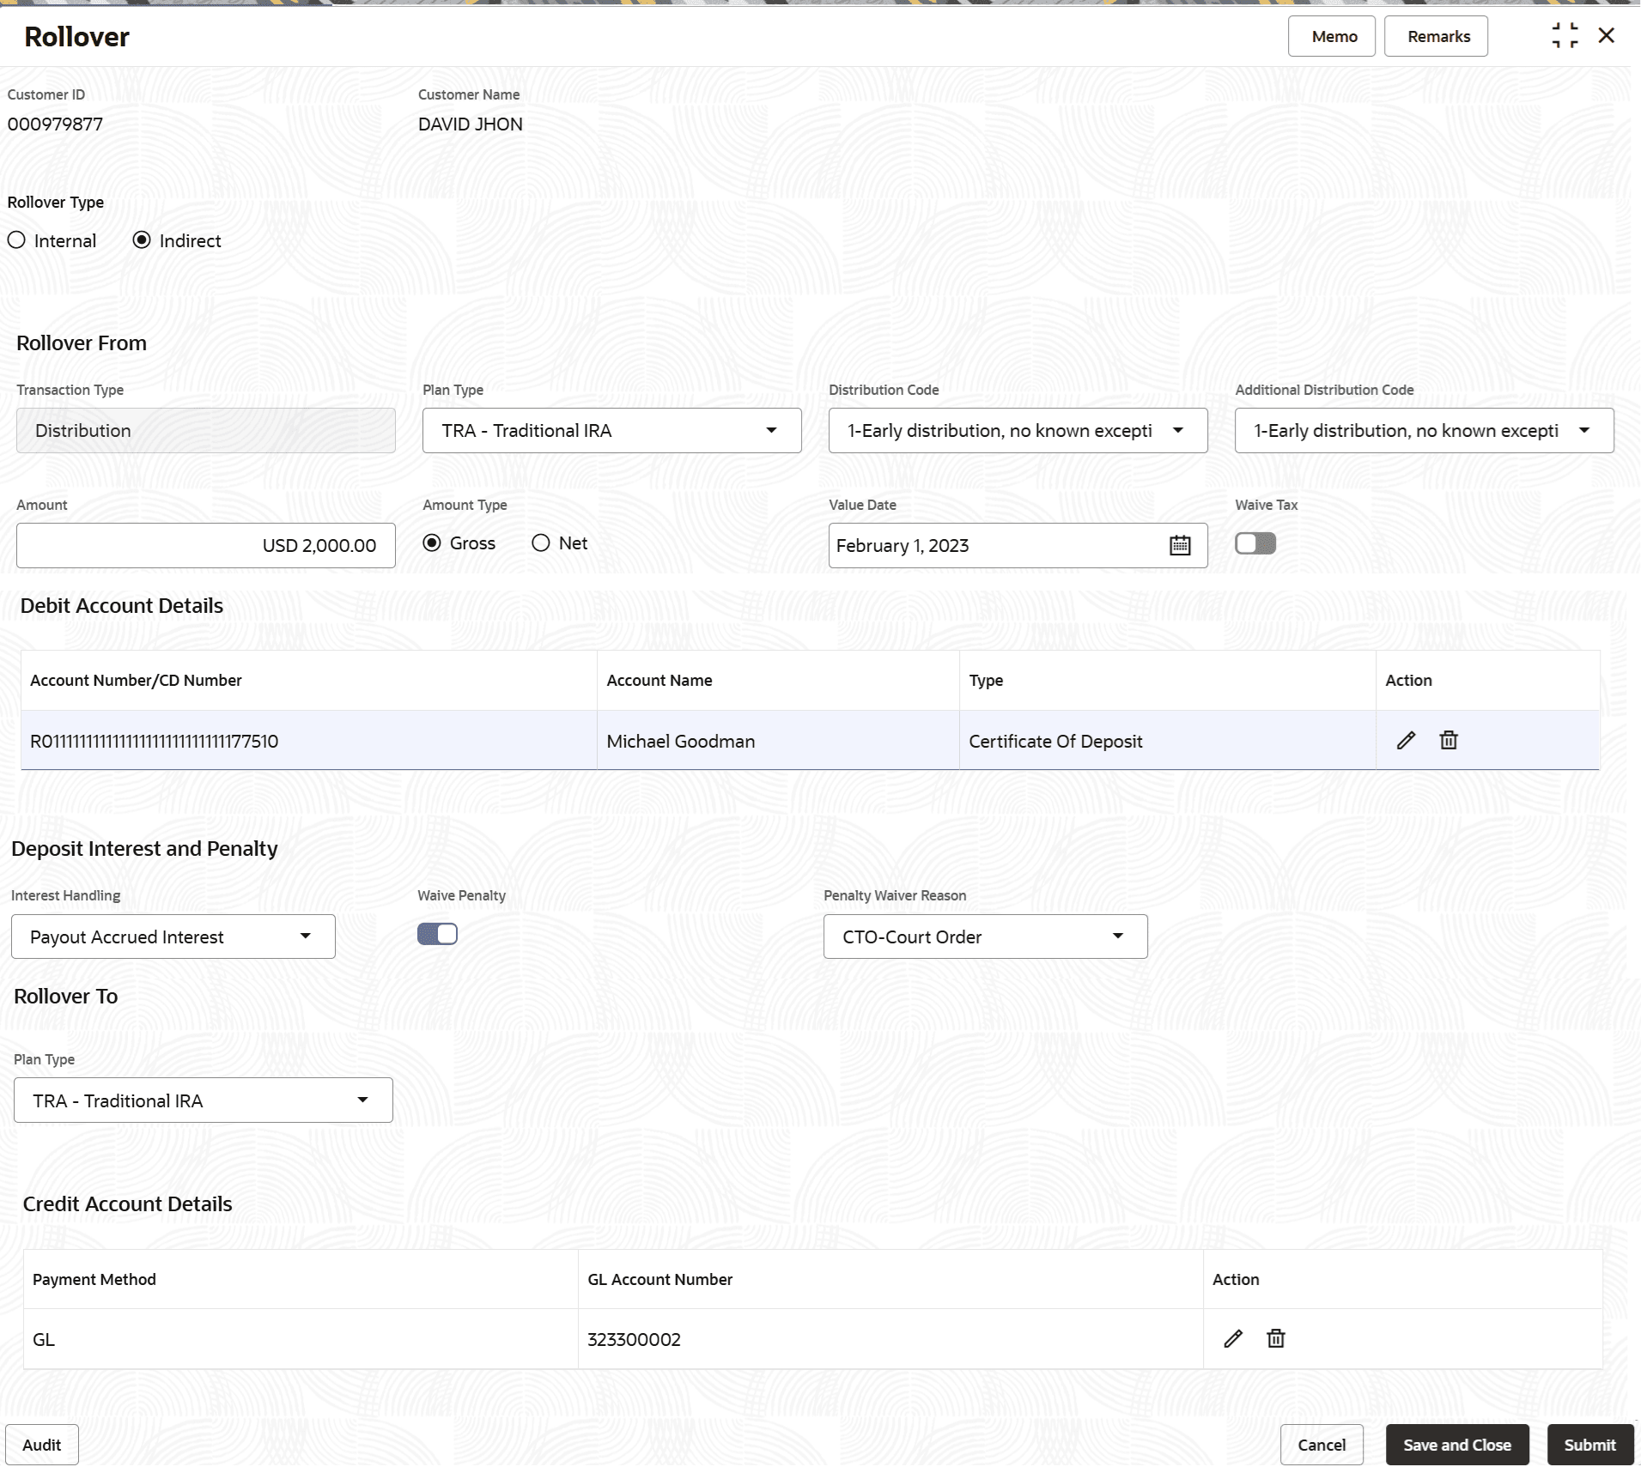Select the Internal rollover type
The height and width of the screenshot is (1467, 1641).
[16, 240]
